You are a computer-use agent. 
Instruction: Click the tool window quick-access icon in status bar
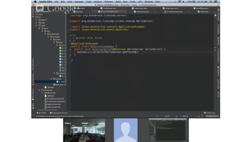coord(33,116)
